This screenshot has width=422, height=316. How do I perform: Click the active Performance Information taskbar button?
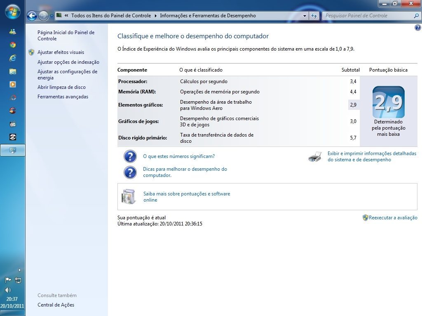coord(13,150)
